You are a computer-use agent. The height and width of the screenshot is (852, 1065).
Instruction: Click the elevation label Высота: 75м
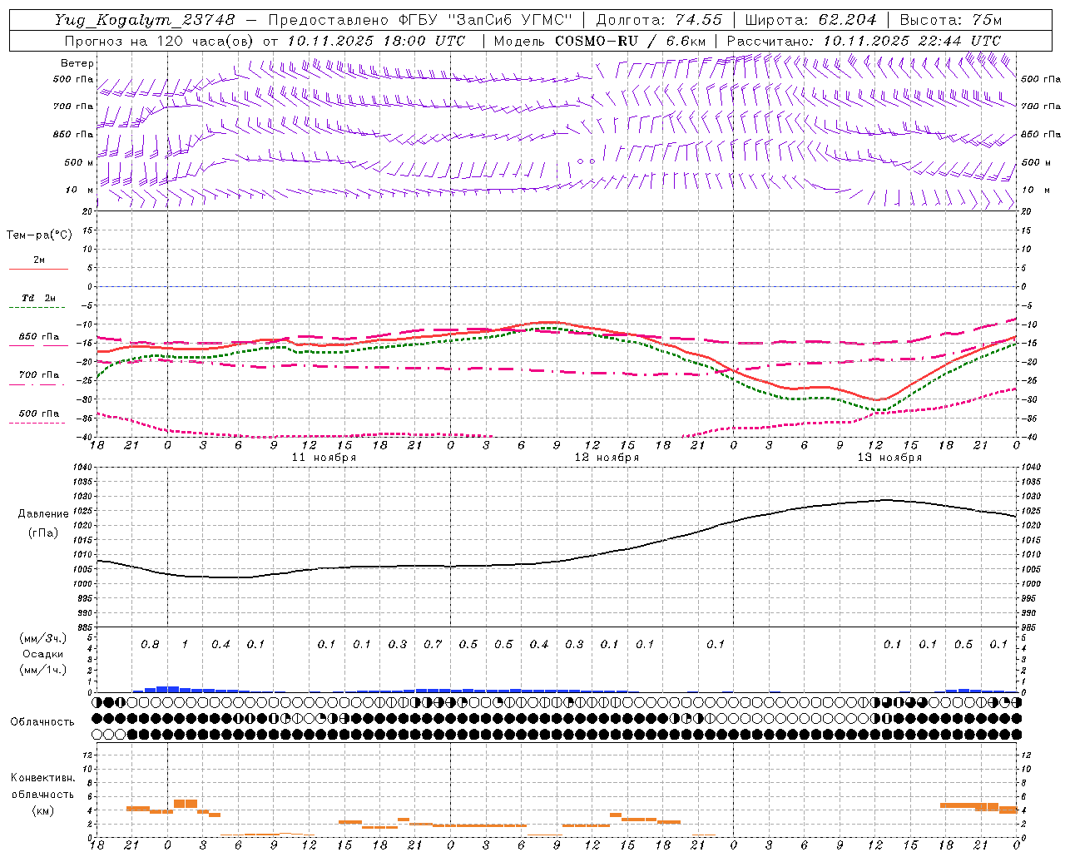click(x=950, y=20)
